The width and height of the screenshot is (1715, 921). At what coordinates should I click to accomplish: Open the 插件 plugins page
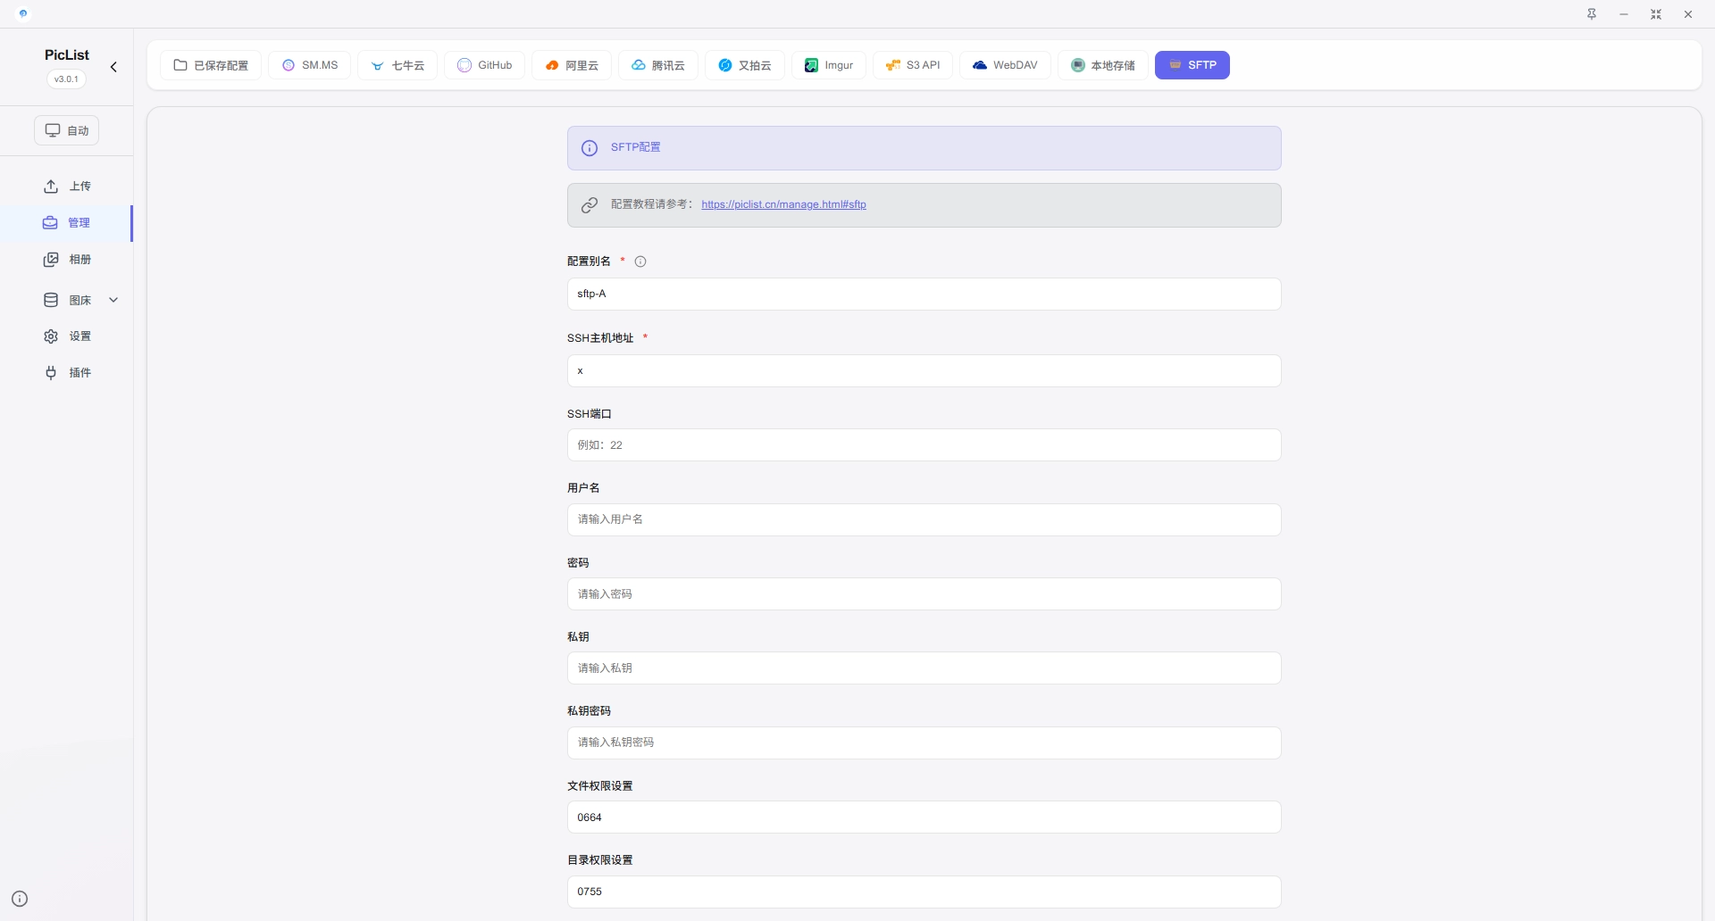pos(67,373)
